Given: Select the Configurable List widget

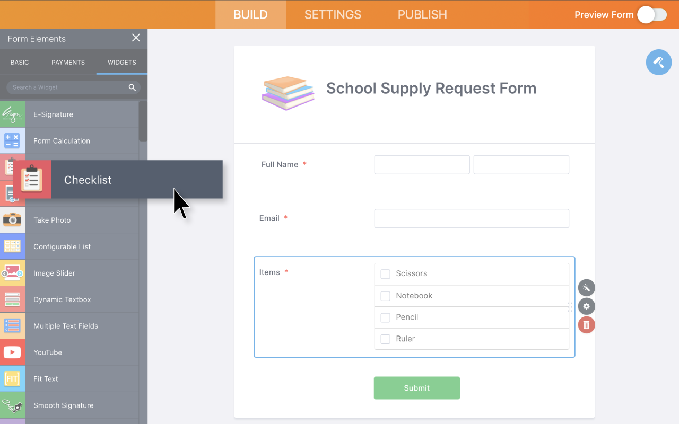Looking at the screenshot, I should click(x=62, y=246).
